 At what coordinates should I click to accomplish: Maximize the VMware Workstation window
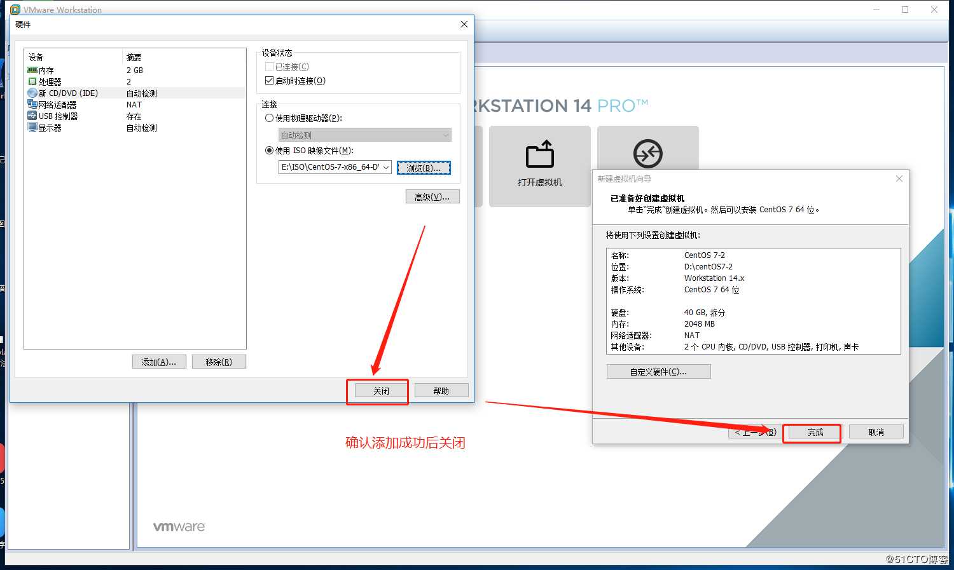click(x=905, y=10)
